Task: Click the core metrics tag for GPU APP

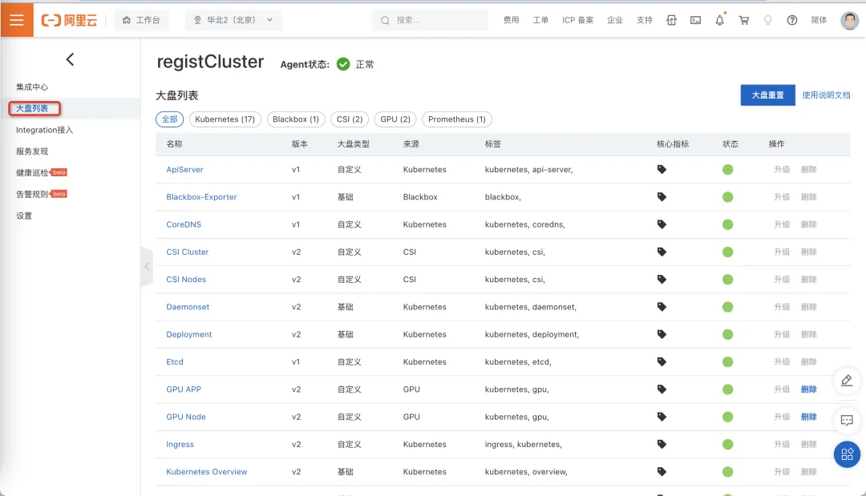Action: click(x=662, y=389)
